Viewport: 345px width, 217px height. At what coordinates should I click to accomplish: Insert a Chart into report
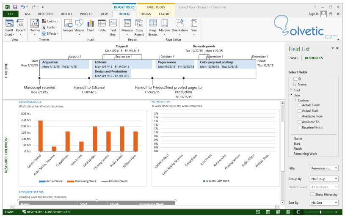91,26
